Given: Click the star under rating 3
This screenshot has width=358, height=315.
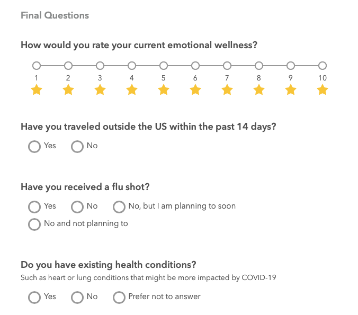Looking at the screenshot, I should coord(100,91).
